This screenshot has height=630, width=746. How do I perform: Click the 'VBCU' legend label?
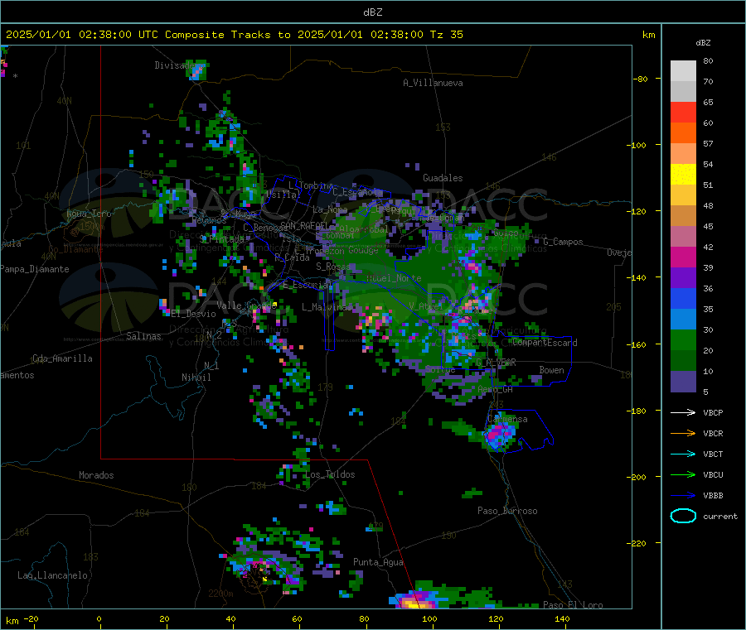[x=713, y=475]
